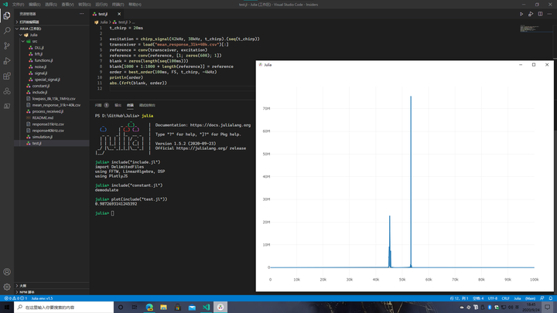
Task: Switch to the Terminal panel tab
Action: click(130, 105)
